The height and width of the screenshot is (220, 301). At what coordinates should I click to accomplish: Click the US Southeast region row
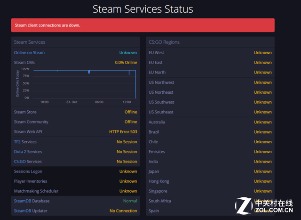[x=210, y=112]
